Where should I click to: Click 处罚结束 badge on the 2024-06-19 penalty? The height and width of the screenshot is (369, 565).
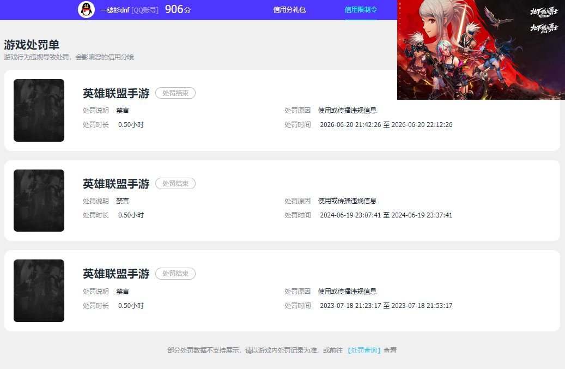pyautogui.click(x=175, y=184)
